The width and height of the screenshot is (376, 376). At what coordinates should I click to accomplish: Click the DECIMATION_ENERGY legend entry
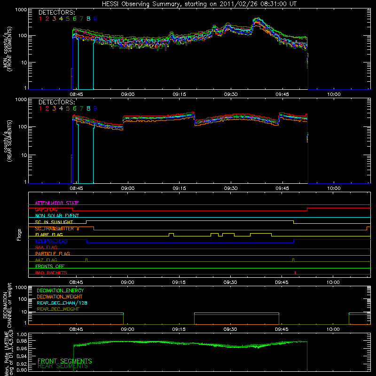[60, 290]
